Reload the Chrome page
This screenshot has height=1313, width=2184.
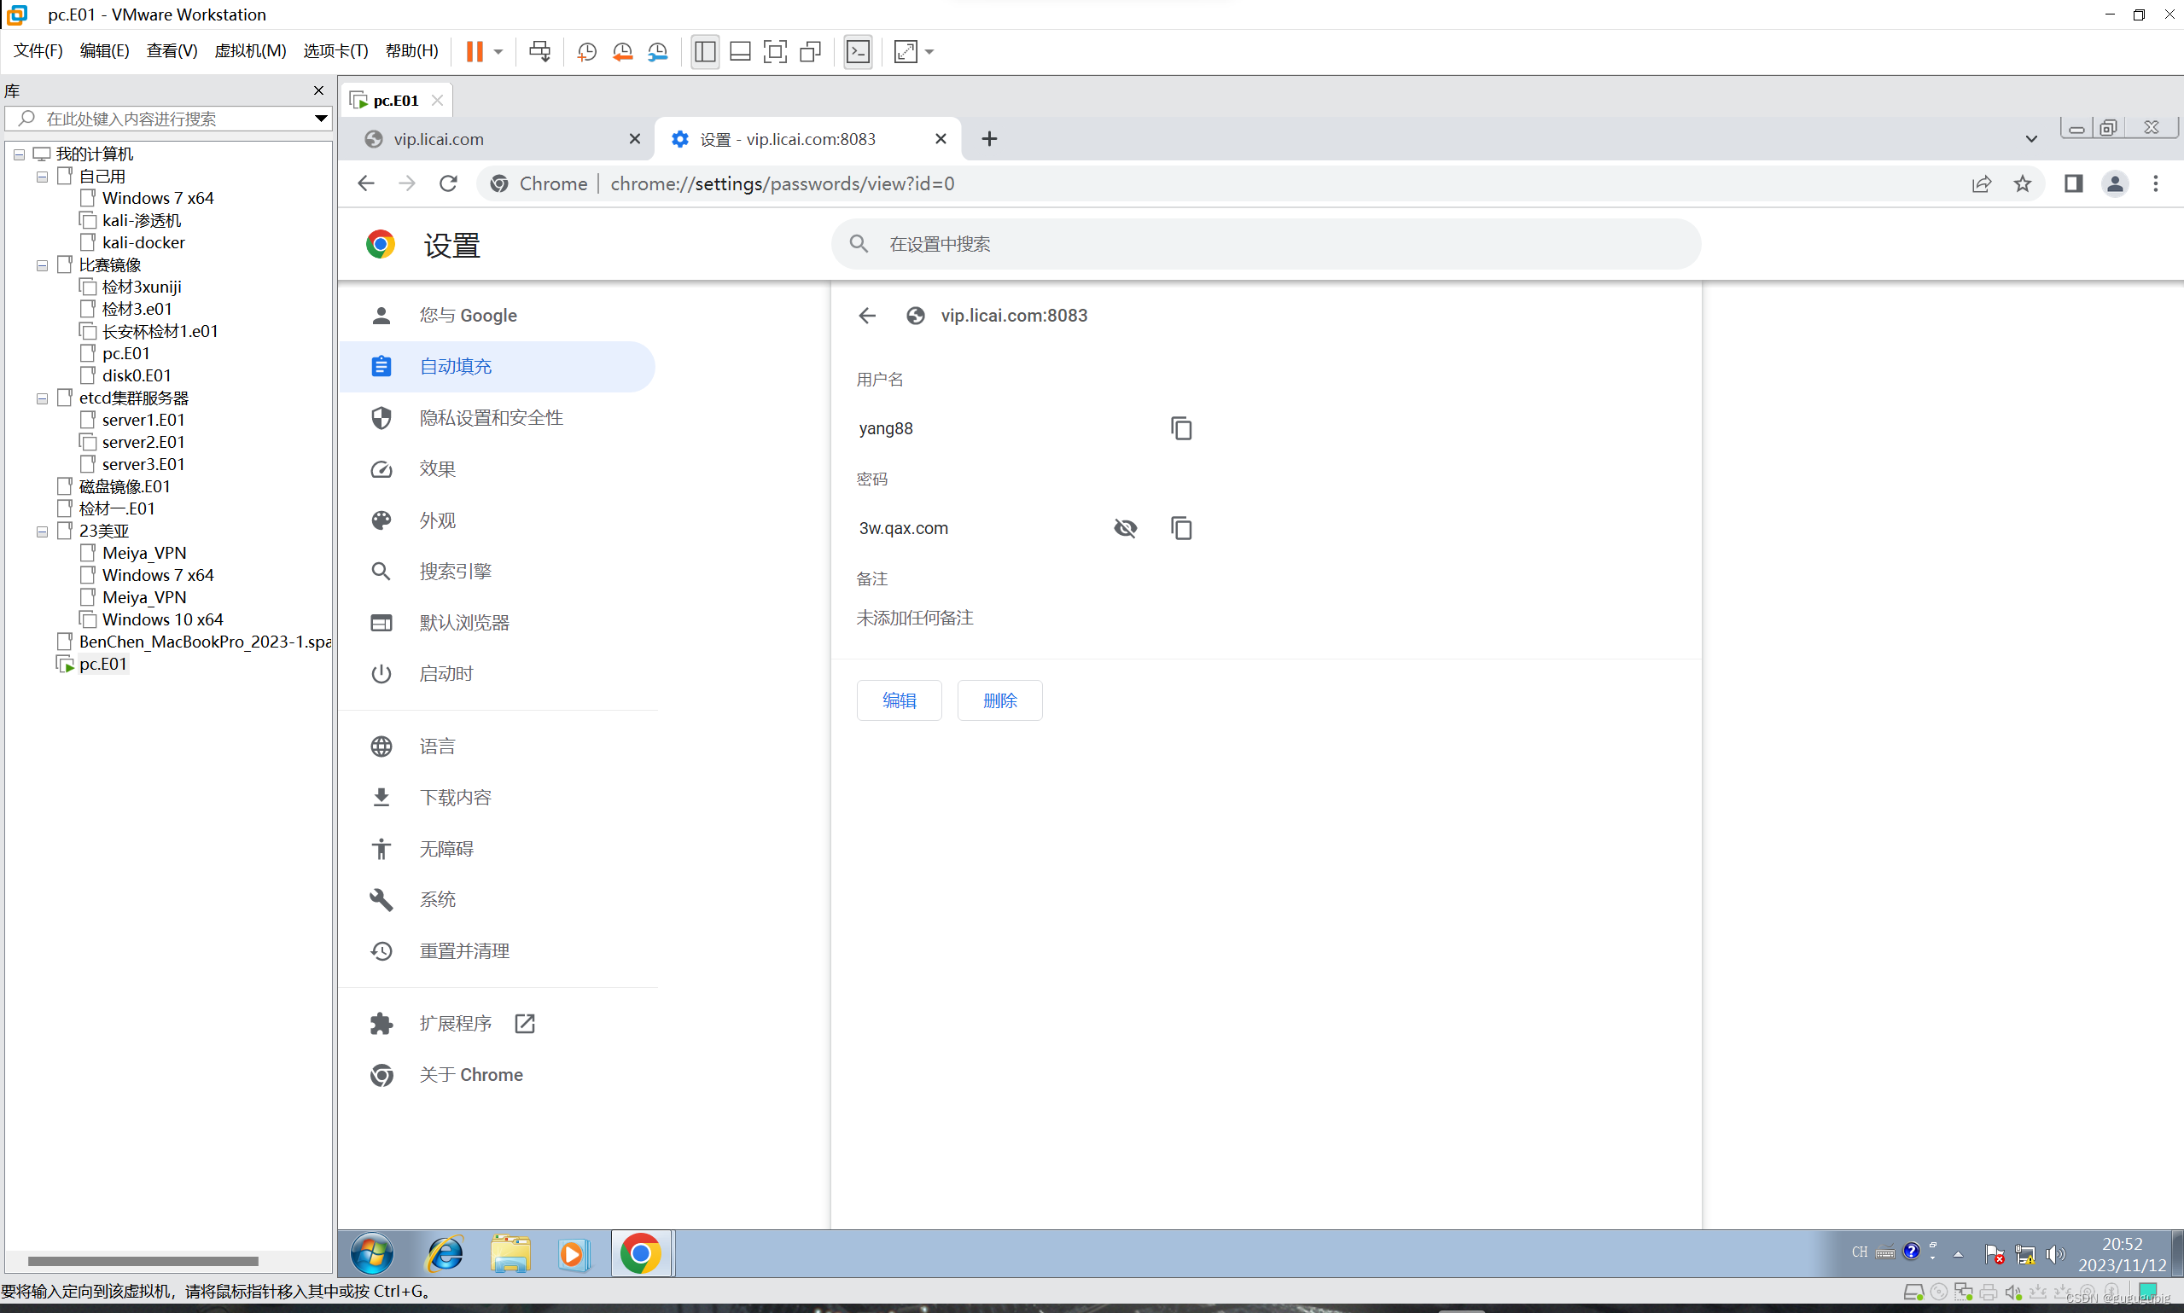[x=449, y=184]
